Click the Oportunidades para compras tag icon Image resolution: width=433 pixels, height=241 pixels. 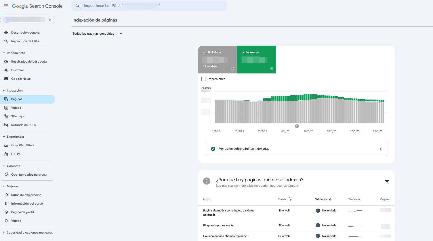pos(6,174)
